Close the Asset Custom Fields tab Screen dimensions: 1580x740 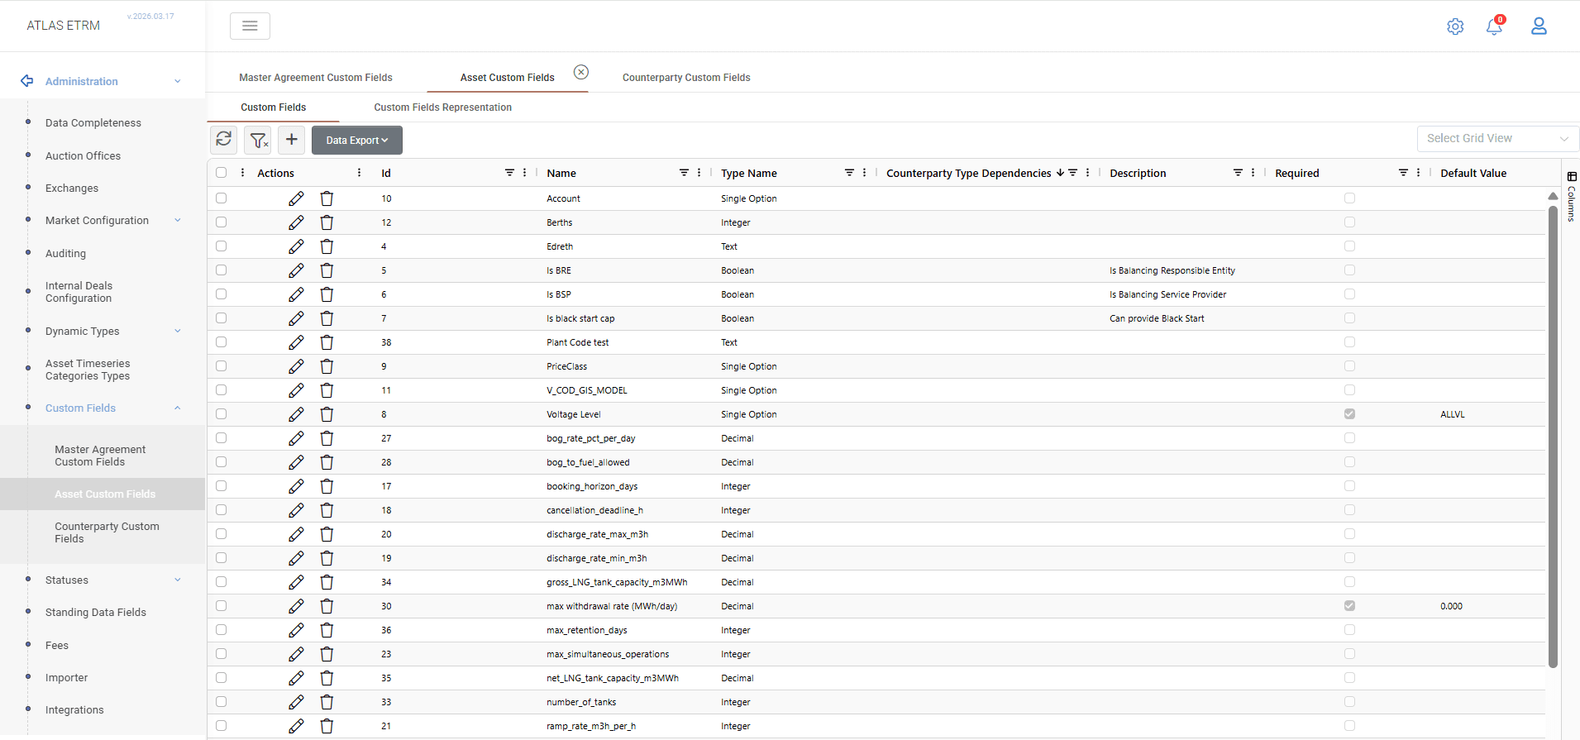pyautogui.click(x=581, y=72)
